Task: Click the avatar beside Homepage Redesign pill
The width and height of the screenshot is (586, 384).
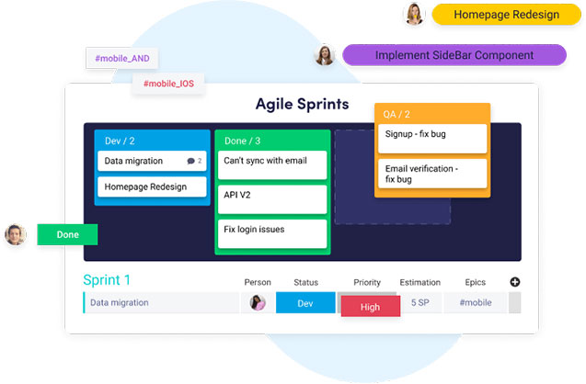Action: 414,15
